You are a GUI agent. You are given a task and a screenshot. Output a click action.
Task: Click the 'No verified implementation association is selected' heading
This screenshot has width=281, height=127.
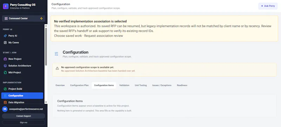tap(90, 21)
